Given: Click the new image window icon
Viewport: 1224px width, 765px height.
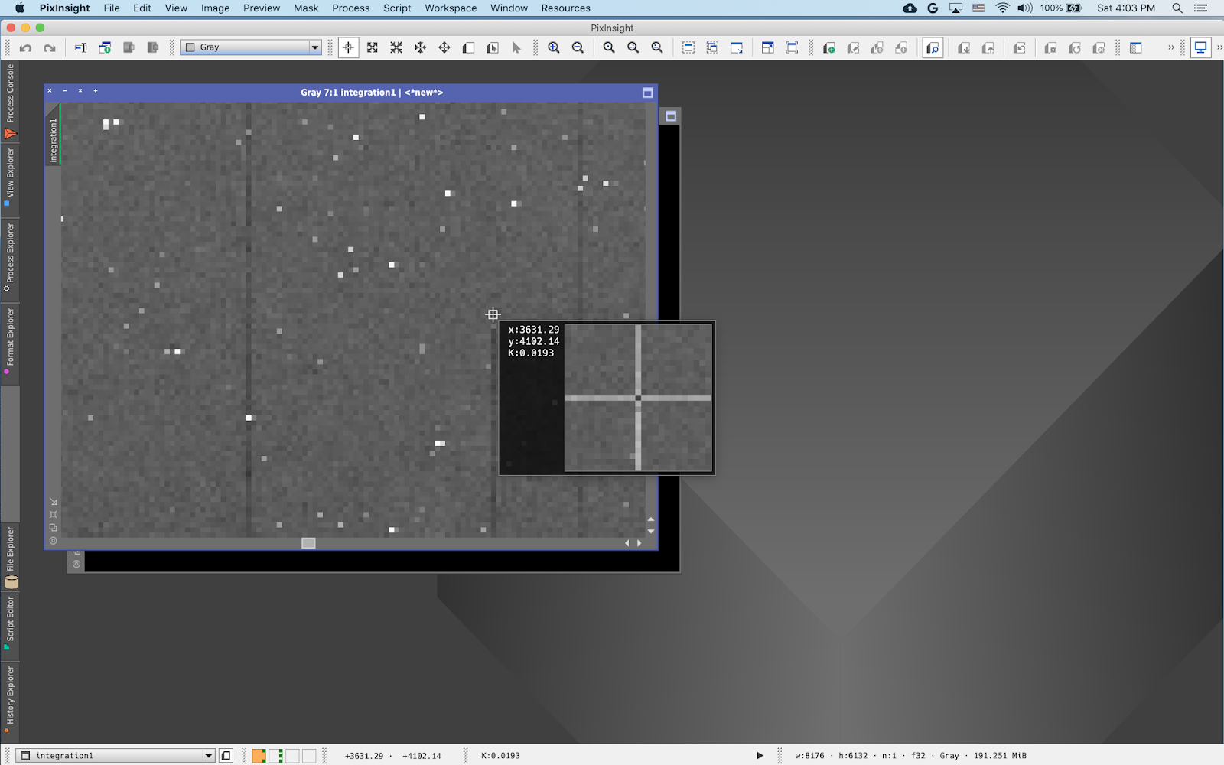Looking at the screenshot, I should point(105,47).
